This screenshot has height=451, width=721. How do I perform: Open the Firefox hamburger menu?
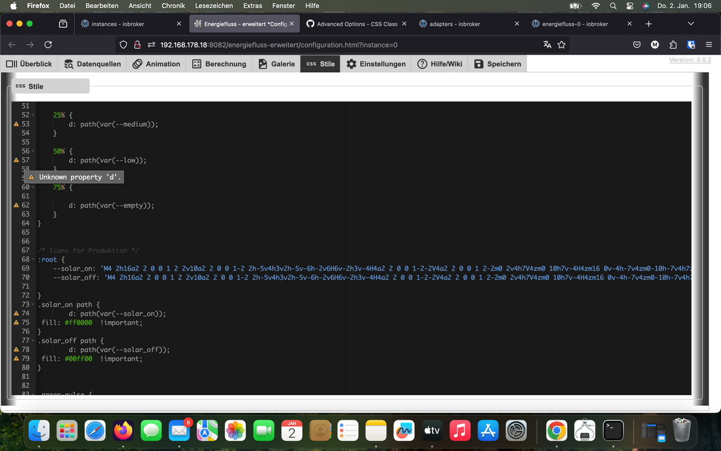(708, 44)
